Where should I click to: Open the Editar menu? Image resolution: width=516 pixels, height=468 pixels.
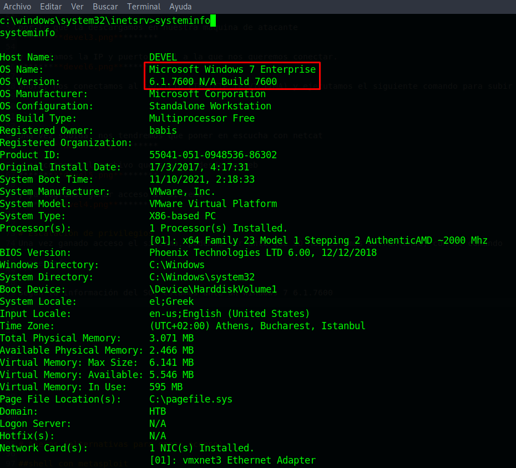tap(51, 7)
